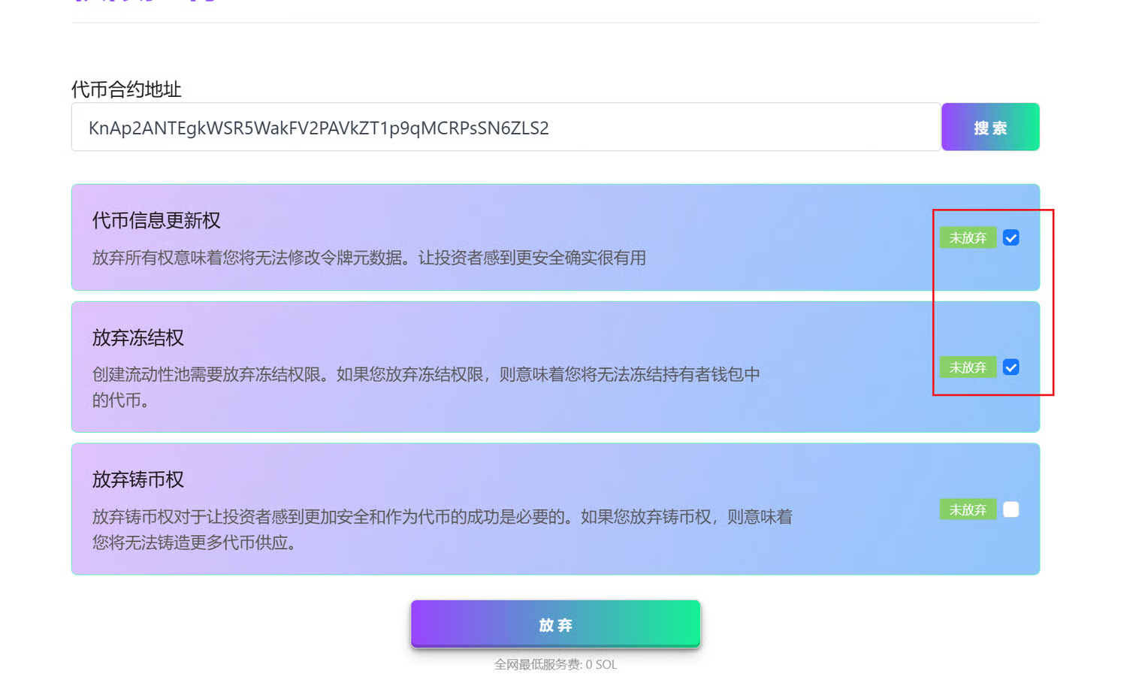Click the 未放弃 badge in 放弃铸币权 card
Image resolution: width=1142 pixels, height=683 pixels.
click(x=968, y=509)
